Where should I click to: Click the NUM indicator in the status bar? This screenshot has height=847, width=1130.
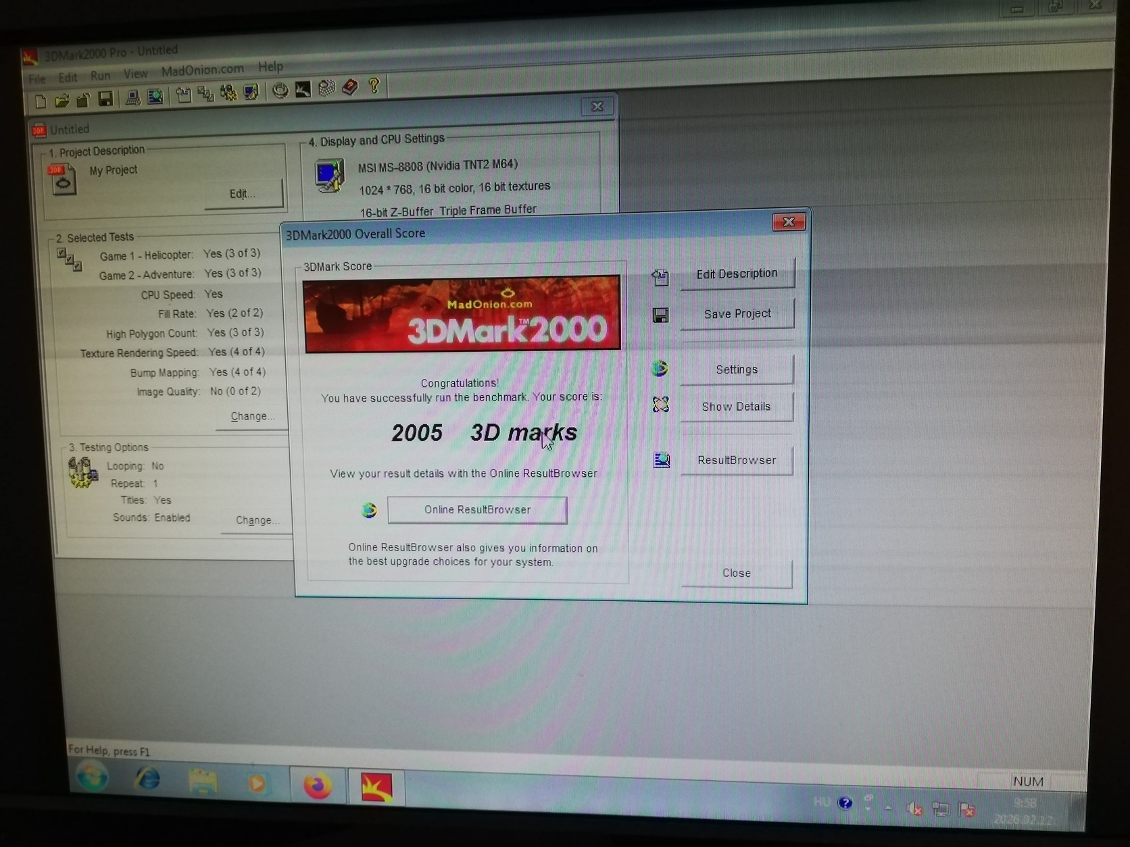click(x=1028, y=781)
